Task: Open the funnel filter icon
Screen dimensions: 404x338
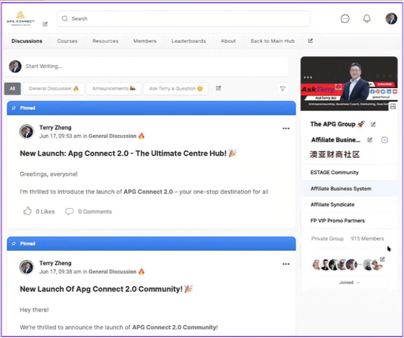Action: [x=283, y=89]
